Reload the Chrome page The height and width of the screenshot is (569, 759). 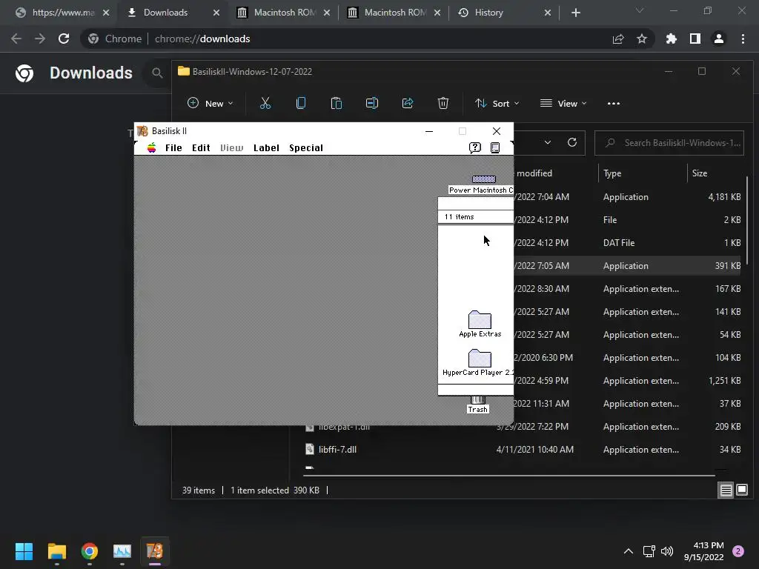[x=64, y=39]
